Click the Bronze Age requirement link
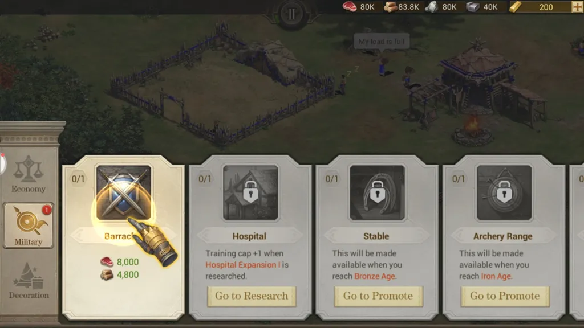The image size is (584, 328). point(375,276)
